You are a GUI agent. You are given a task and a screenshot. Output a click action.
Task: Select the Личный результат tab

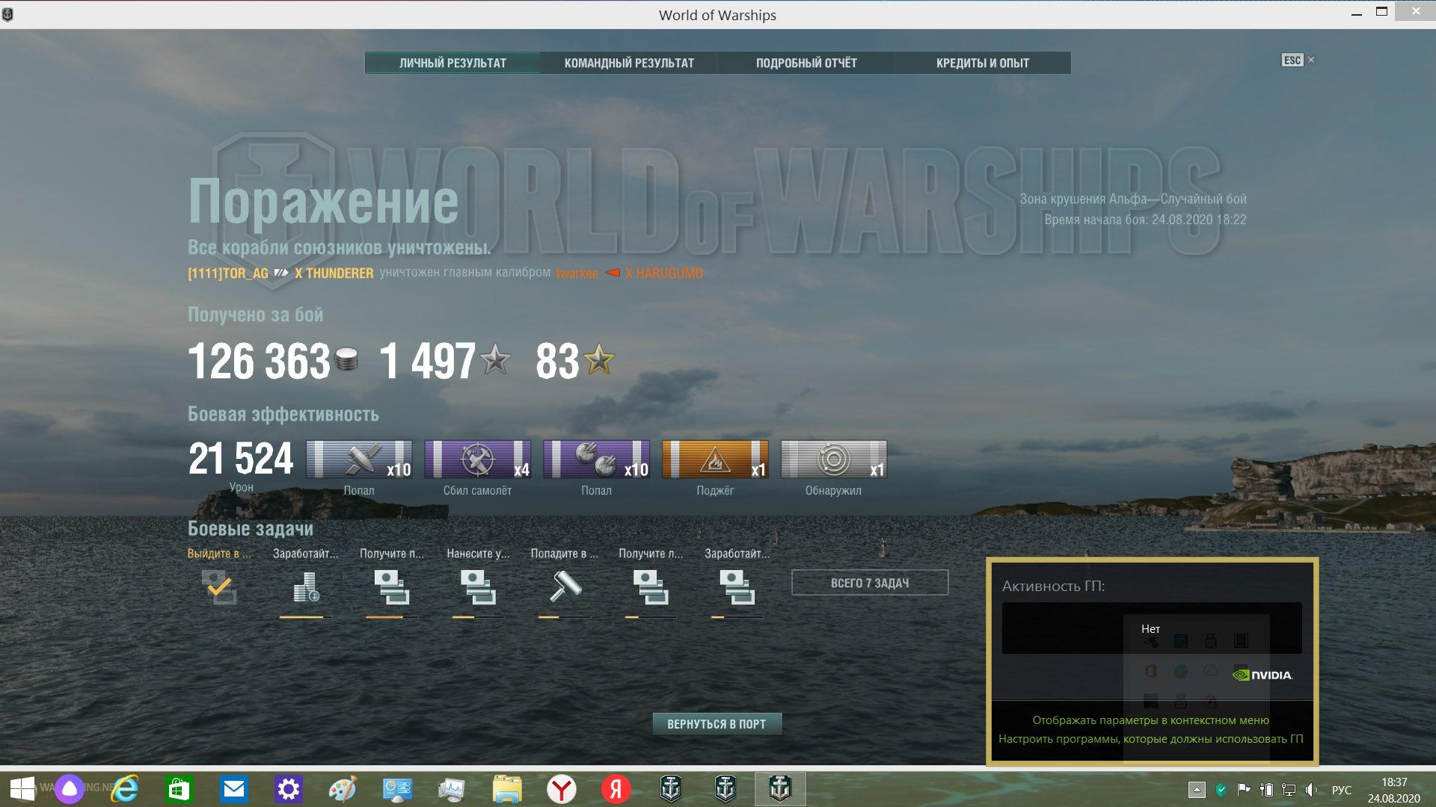click(x=452, y=63)
